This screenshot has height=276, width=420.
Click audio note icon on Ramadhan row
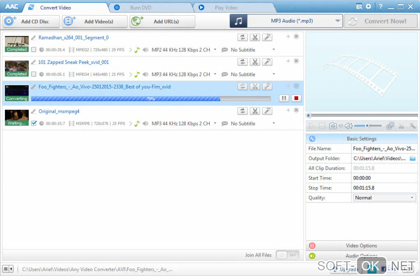[x=137, y=50]
